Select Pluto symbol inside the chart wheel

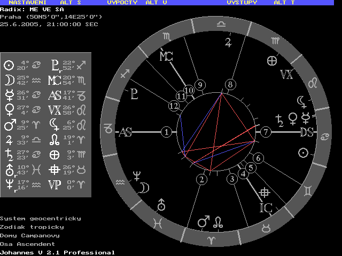[x=134, y=94]
